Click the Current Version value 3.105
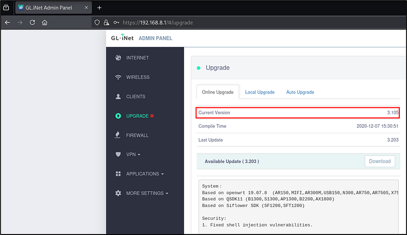Viewport: 407px width, 235px height. [393, 112]
